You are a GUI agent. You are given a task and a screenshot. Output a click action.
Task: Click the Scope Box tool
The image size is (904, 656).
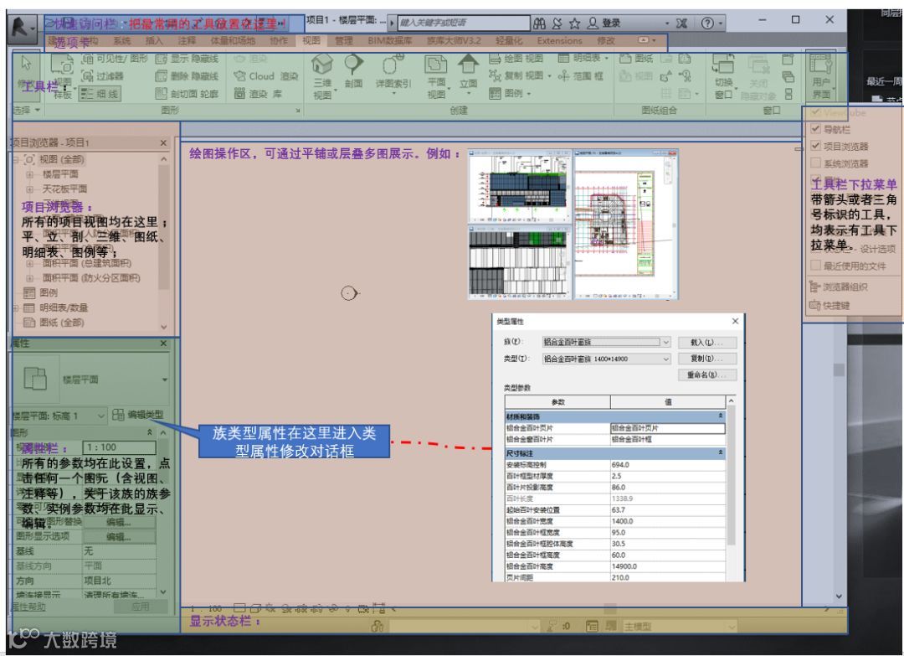581,75
